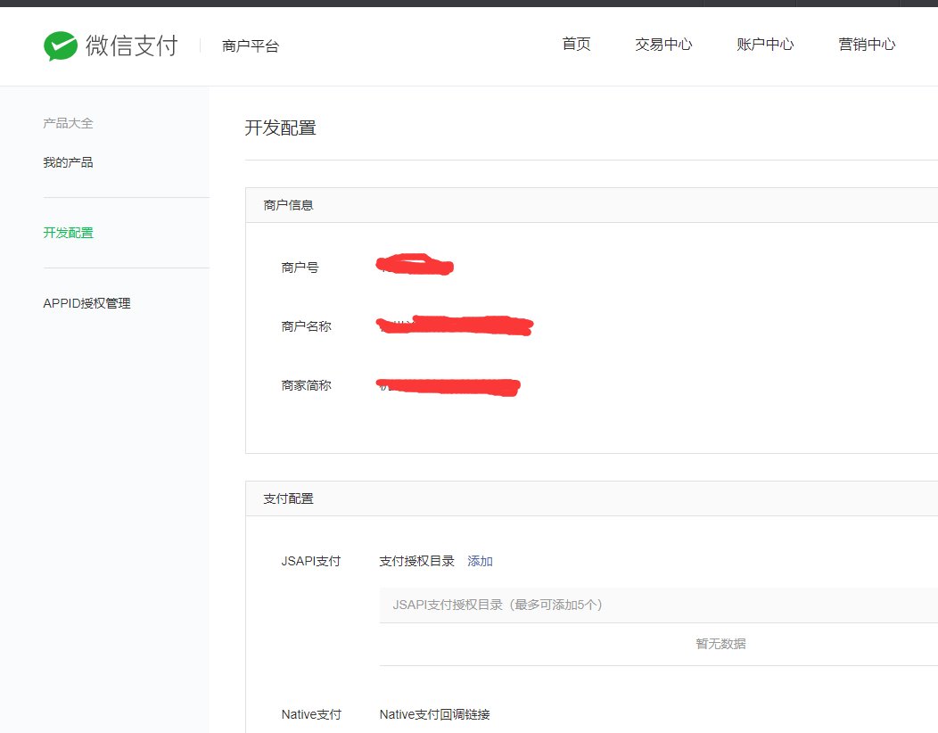Click the 商家简称 field label
Screen dimensions: 938x733
pyautogui.click(x=307, y=385)
